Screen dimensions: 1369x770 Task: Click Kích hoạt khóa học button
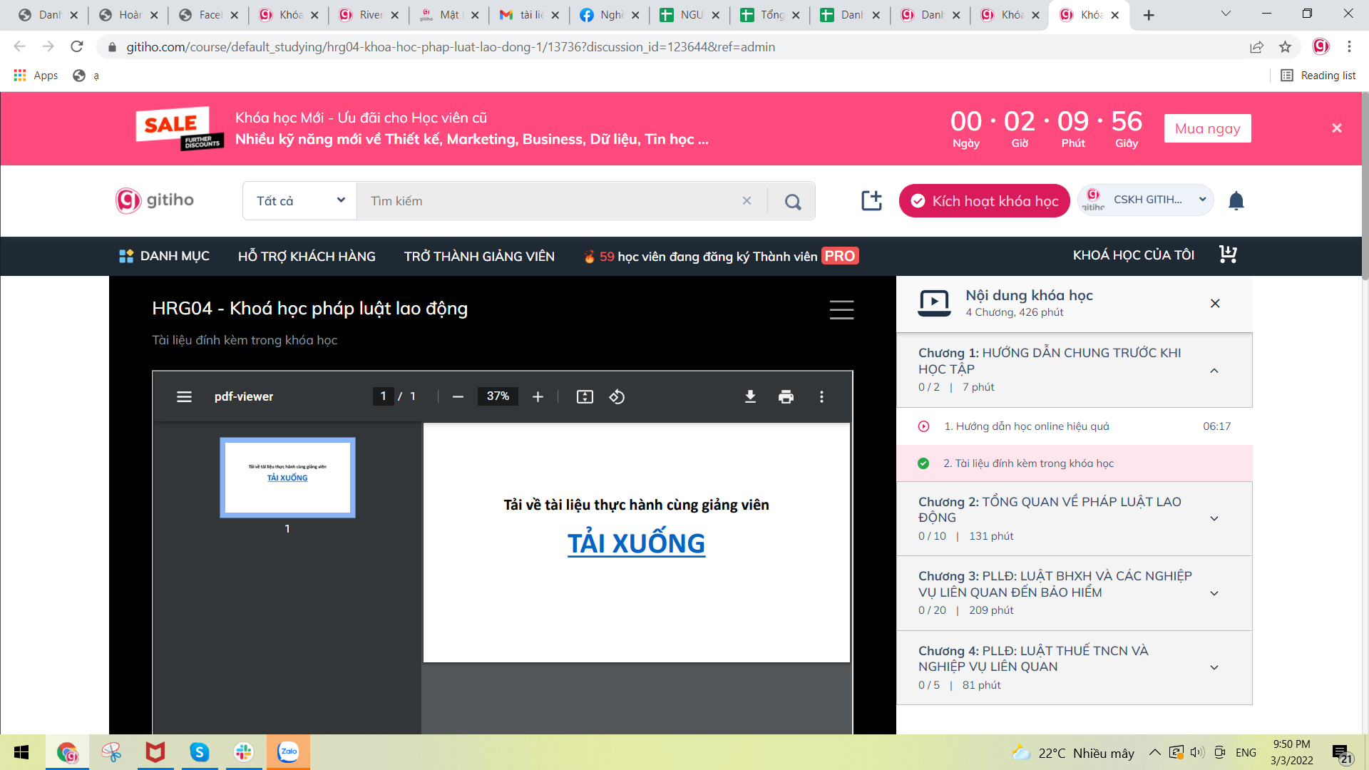pyautogui.click(x=984, y=201)
